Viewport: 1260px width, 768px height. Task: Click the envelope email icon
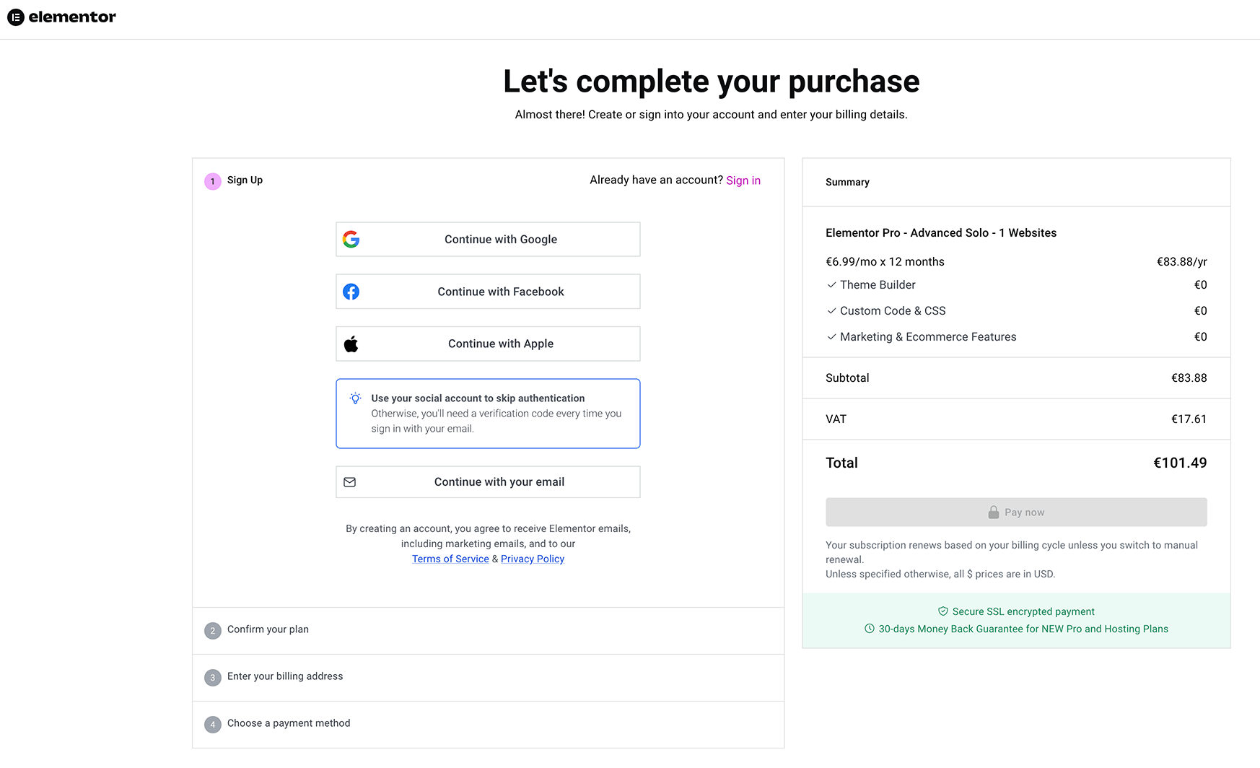(350, 482)
